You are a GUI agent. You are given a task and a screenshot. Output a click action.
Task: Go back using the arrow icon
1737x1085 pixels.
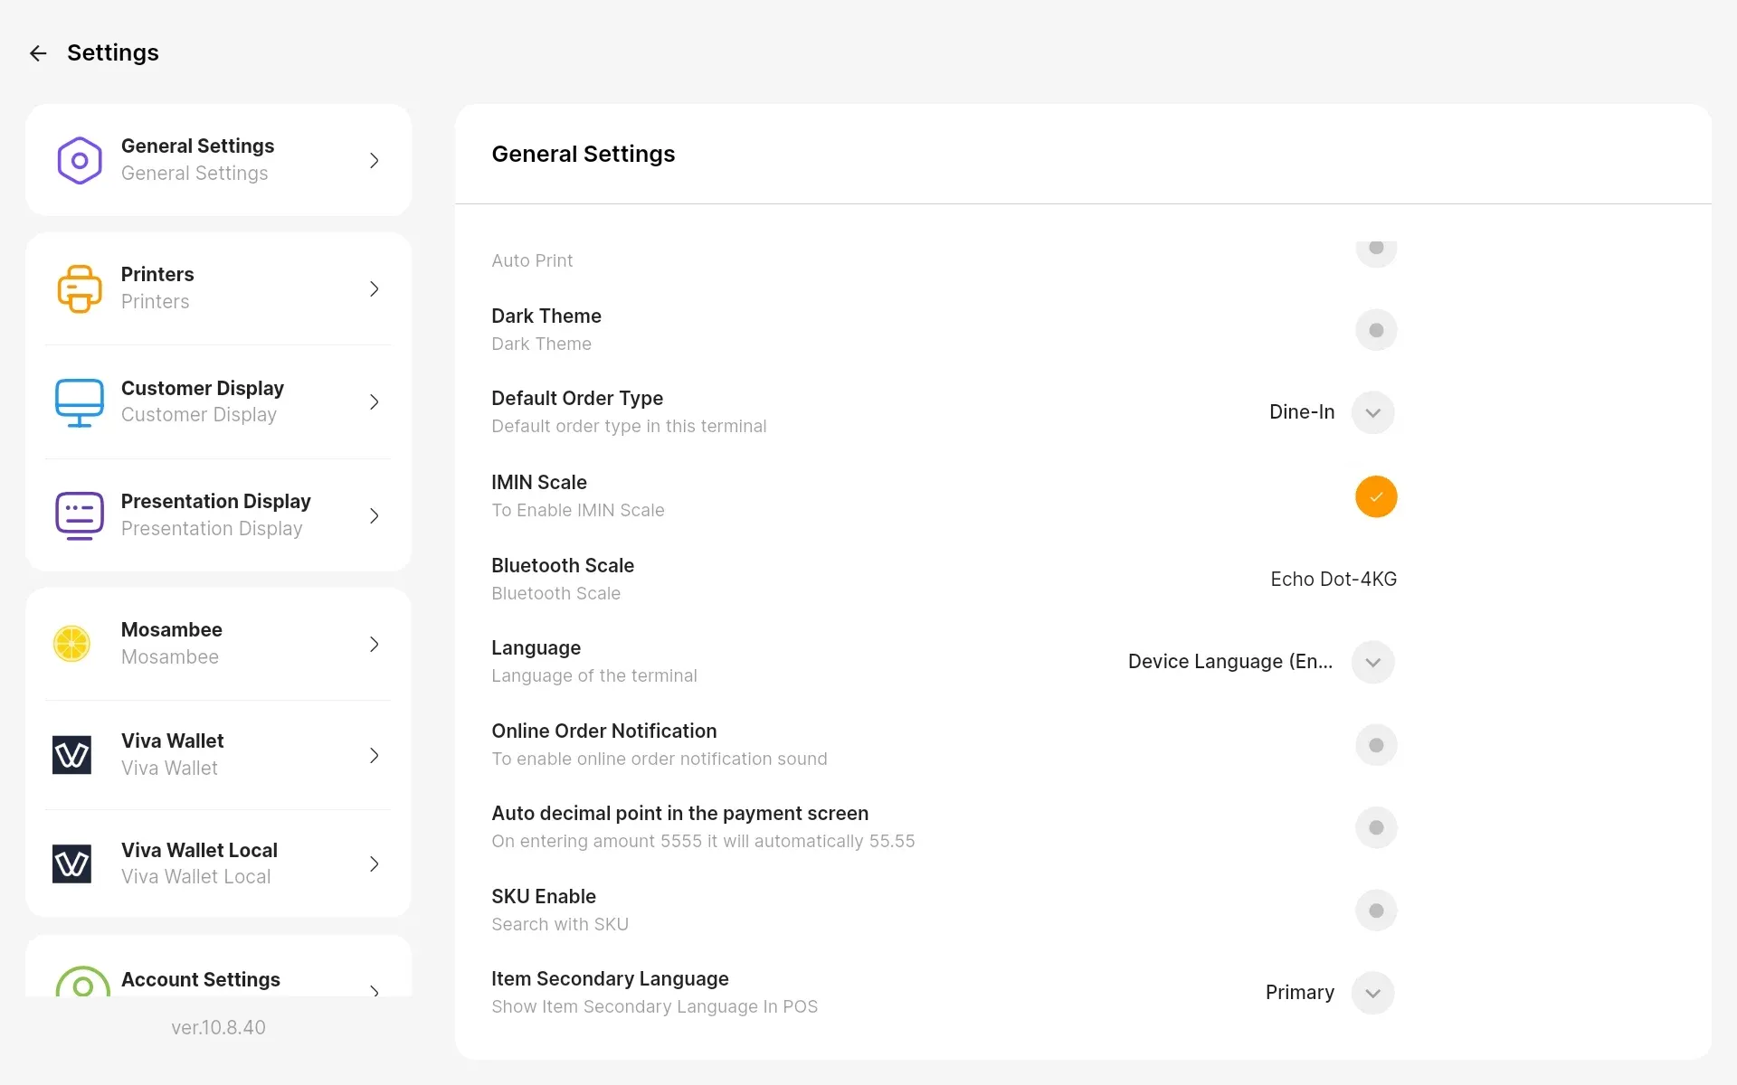38,53
